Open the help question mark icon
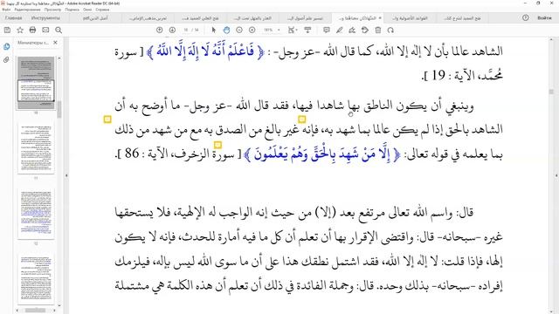This screenshot has height=314, width=559. pos(526,17)
